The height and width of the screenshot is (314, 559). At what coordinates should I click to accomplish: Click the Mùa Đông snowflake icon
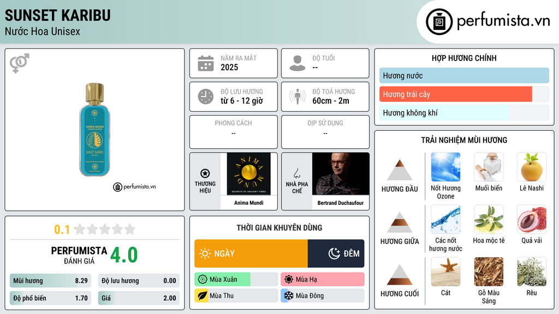[x=289, y=296]
